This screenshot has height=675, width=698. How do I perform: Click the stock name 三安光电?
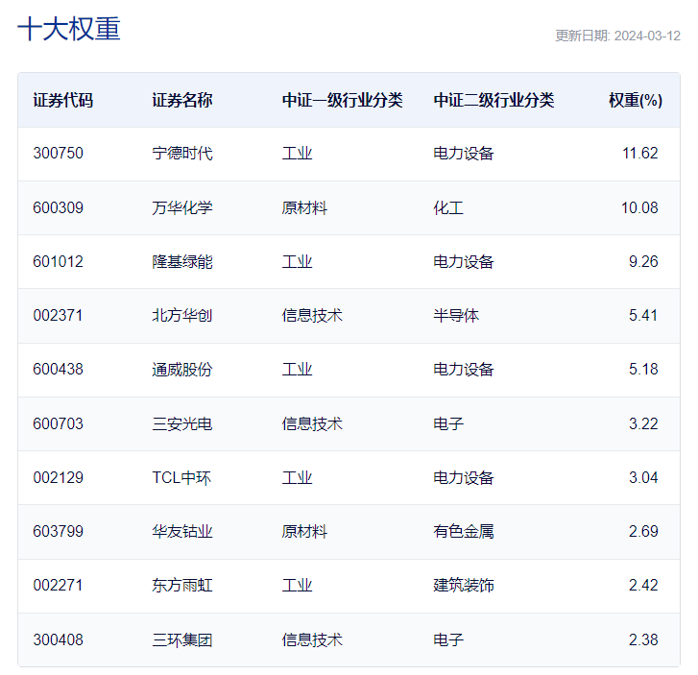click(182, 423)
